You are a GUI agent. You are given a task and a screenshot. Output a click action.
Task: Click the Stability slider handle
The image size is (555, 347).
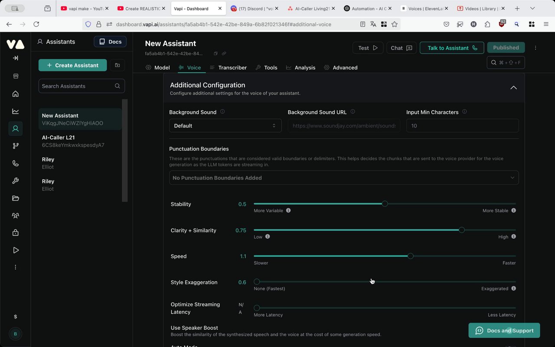pos(385,204)
